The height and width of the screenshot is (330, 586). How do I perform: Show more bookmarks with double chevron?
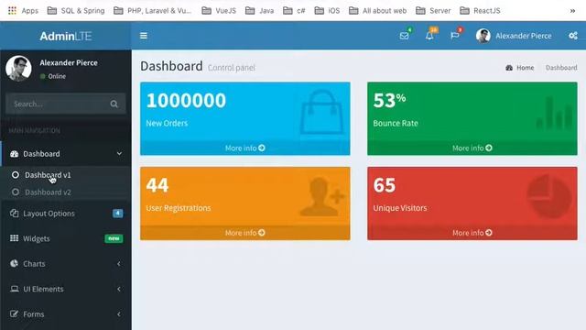coord(572,11)
